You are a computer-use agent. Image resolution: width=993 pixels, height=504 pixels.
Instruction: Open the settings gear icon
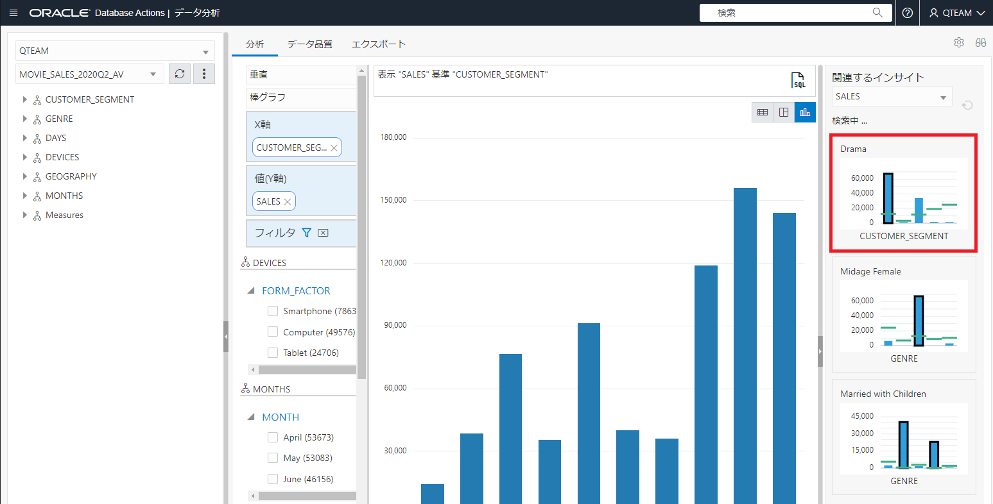click(x=959, y=42)
